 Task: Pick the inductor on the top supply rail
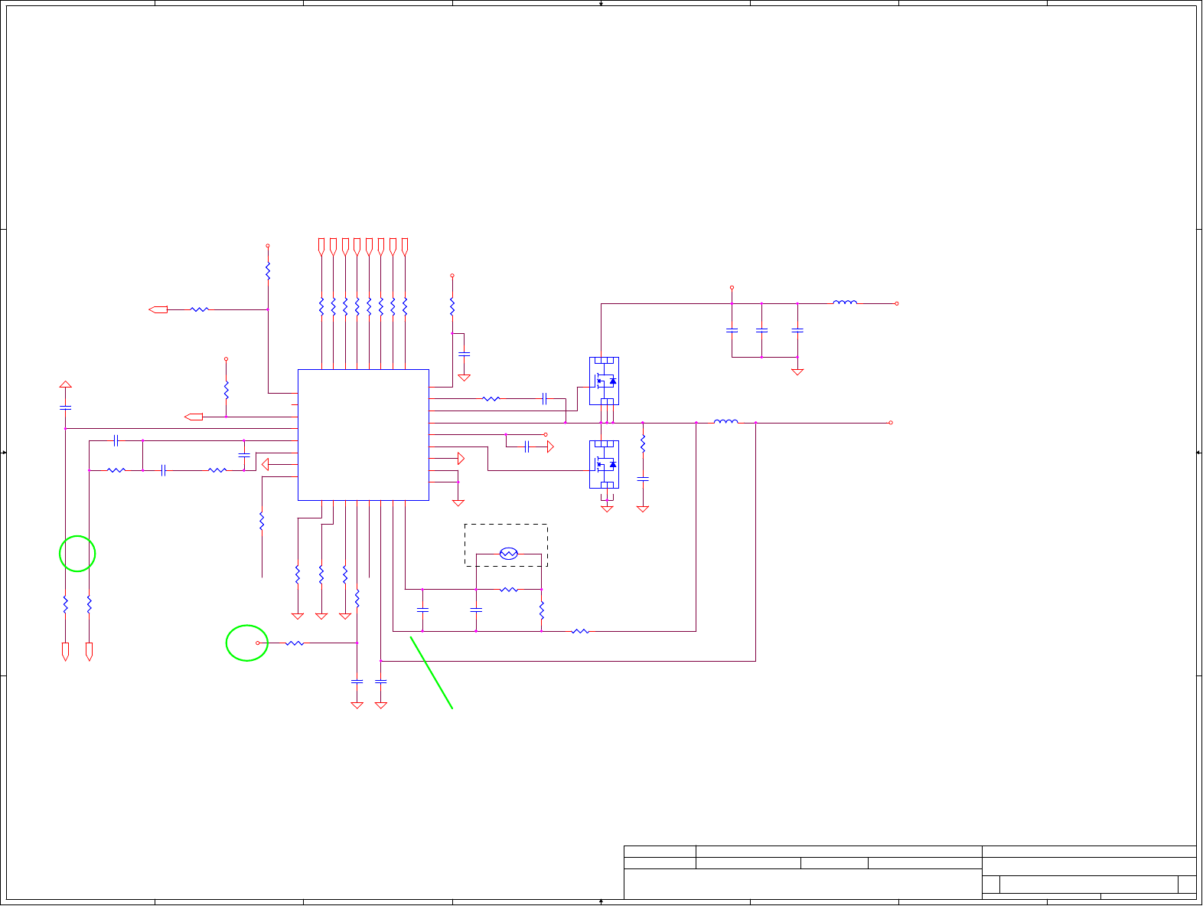click(845, 303)
